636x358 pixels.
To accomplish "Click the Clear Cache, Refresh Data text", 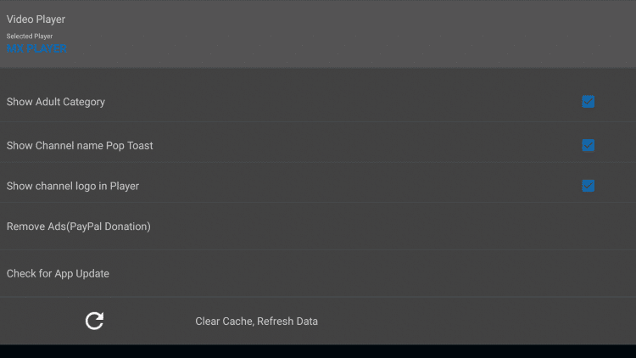I will click(256, 321).
